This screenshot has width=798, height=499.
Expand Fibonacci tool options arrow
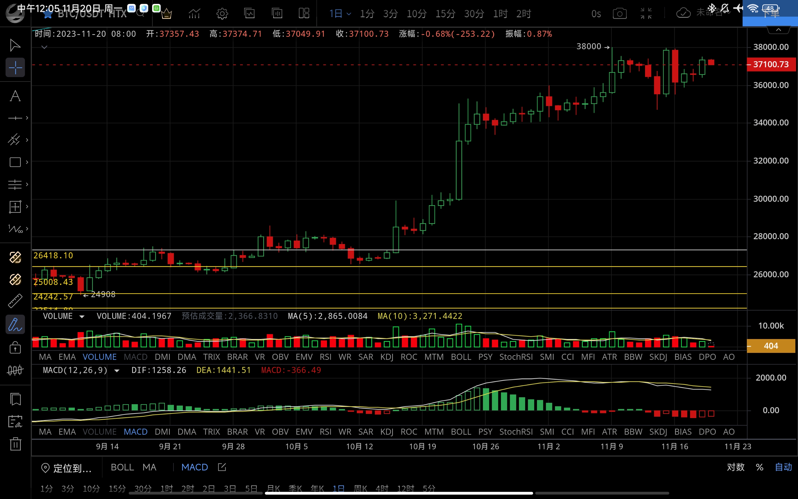pos(27,184)
